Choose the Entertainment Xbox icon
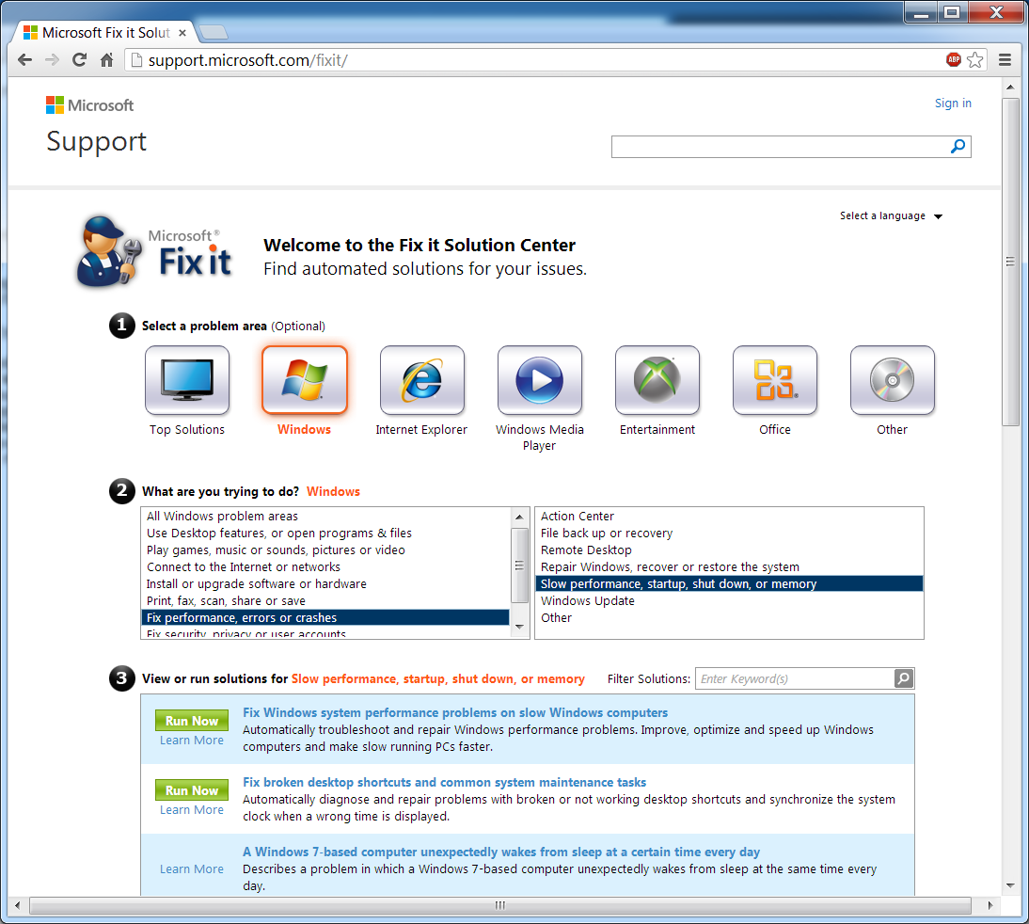 click(657, 380)
